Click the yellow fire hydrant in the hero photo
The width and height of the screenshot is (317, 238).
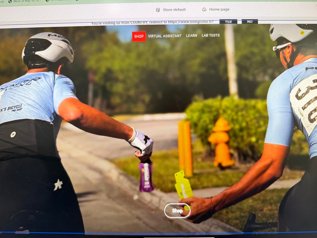click(x=221, y=143)
